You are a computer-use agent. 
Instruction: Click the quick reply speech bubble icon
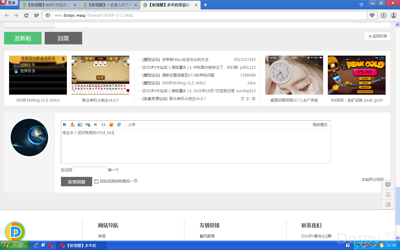[x=388, y=185]
